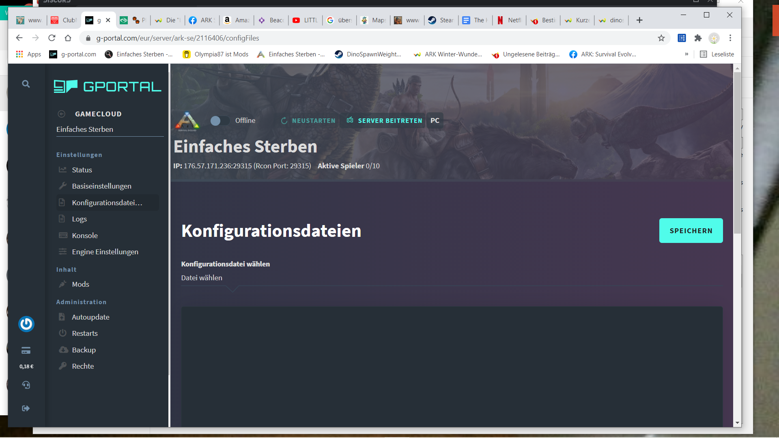The width and height of the screenshot is (779, 438).
Task: Open Rechte page
Action: 83,366
